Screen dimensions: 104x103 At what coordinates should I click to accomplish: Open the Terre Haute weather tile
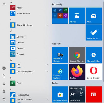point(77,95)
